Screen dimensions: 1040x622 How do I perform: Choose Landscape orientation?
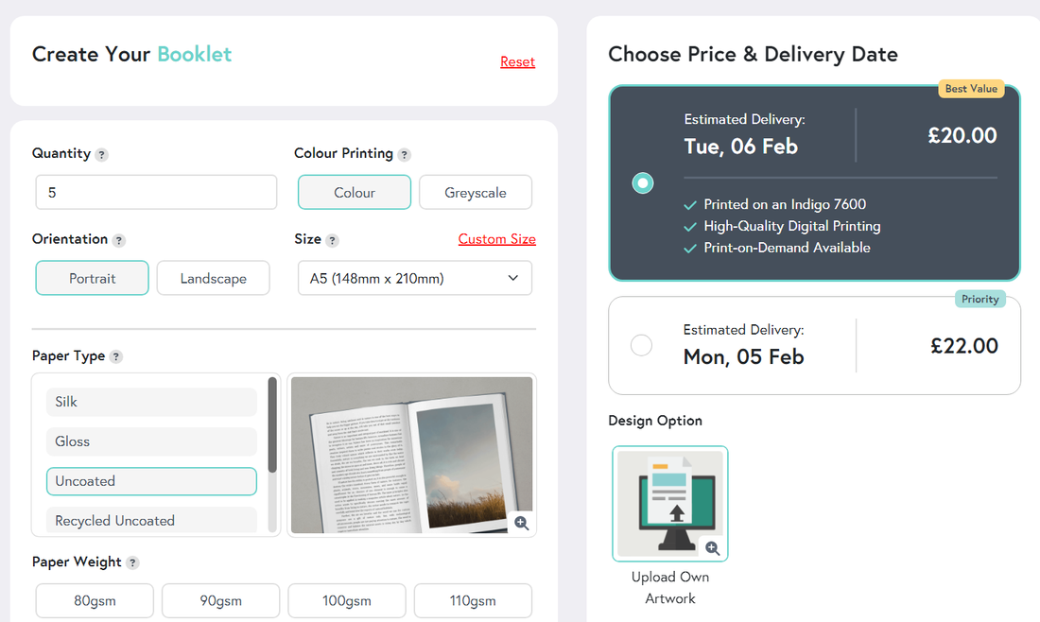click(x=213, y=279)
